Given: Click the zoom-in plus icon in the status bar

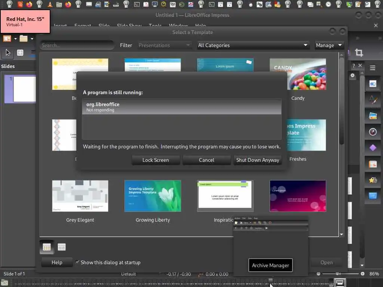Looking at the screenshot, I should click(x=362, y=274).
